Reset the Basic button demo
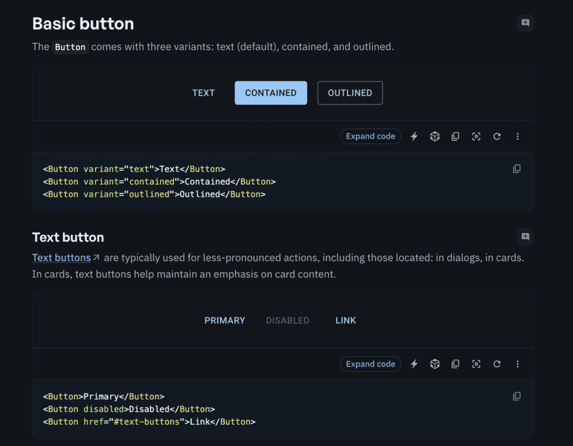 point(497,136)
